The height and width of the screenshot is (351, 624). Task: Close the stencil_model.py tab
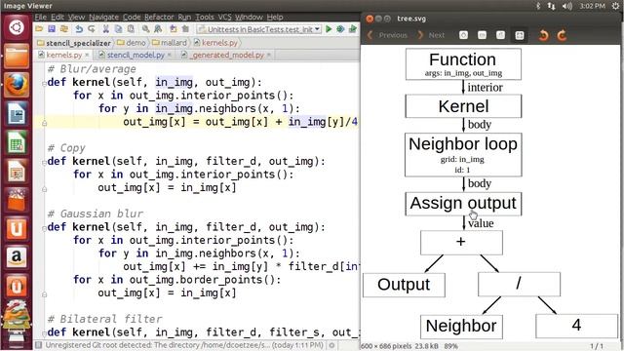click(x=170, y=55)
